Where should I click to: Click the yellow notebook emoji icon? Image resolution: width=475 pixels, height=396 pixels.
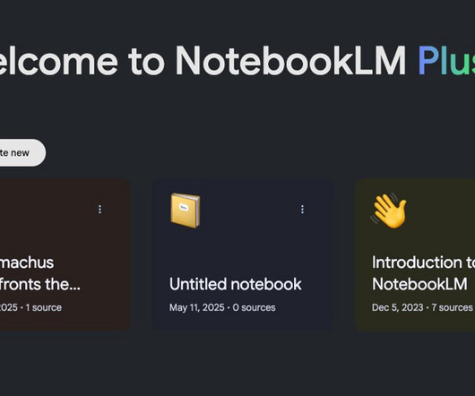click(x=186, y=211)
